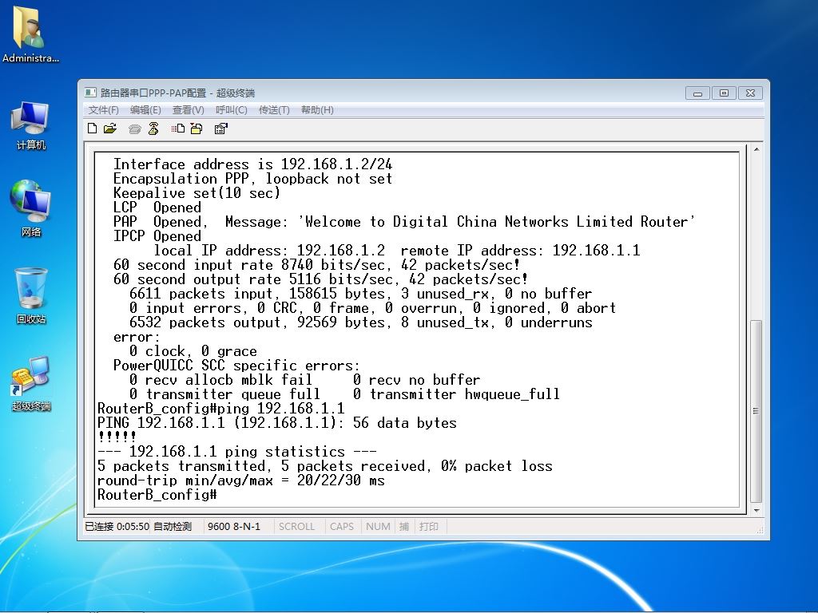Click the Call (phone) toolbar icon

pyautogui.click(x=134, y=129)
